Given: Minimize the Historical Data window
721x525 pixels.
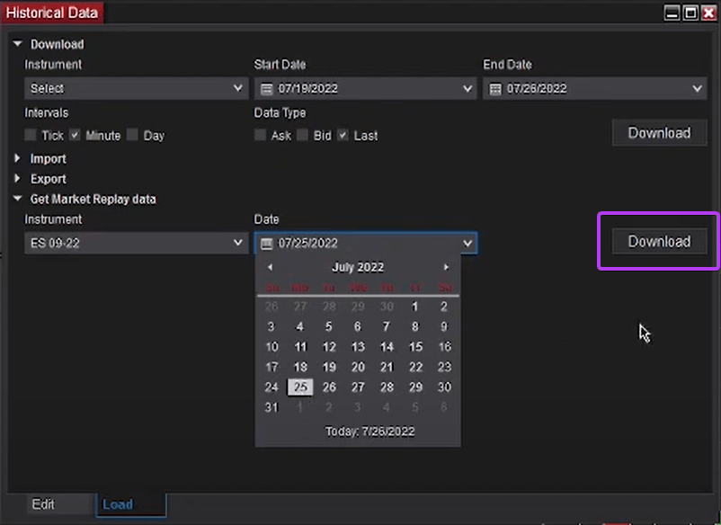Looking at the screenshot, I should pyautogui.click(x=672, y=13).
